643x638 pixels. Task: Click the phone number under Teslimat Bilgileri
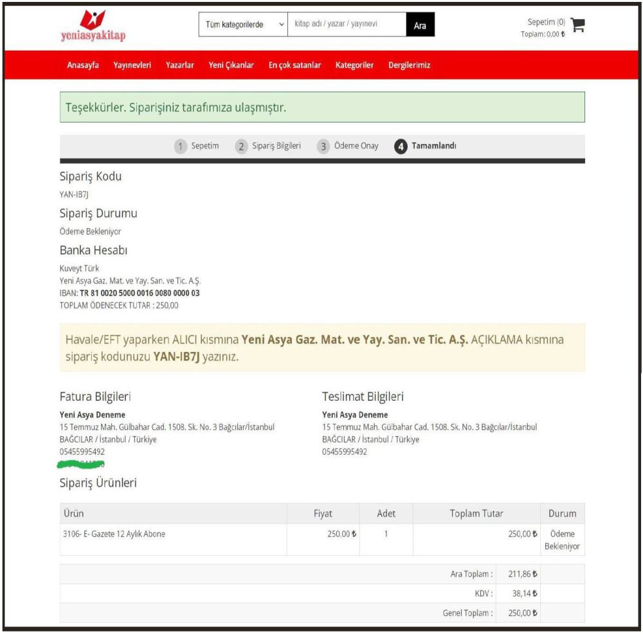[345, 452]
